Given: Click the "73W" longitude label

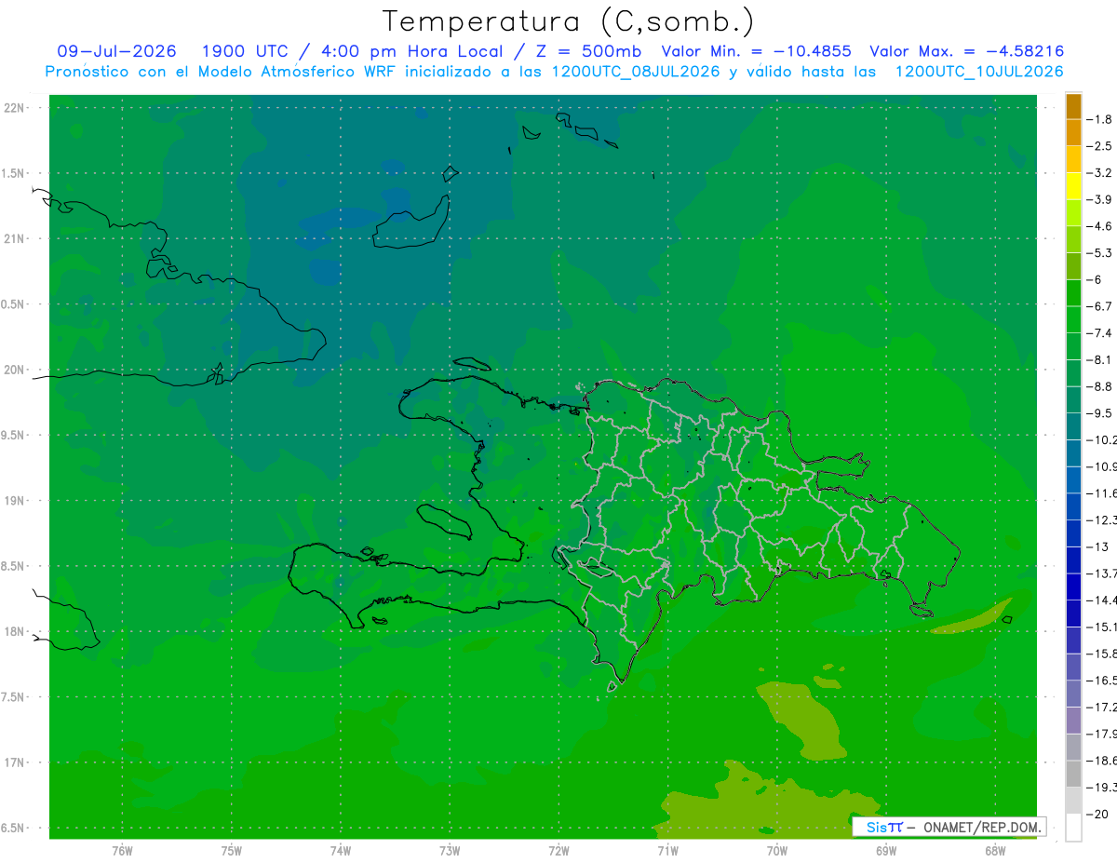Looking at the screenshot, I should click(x=450, y=851).
